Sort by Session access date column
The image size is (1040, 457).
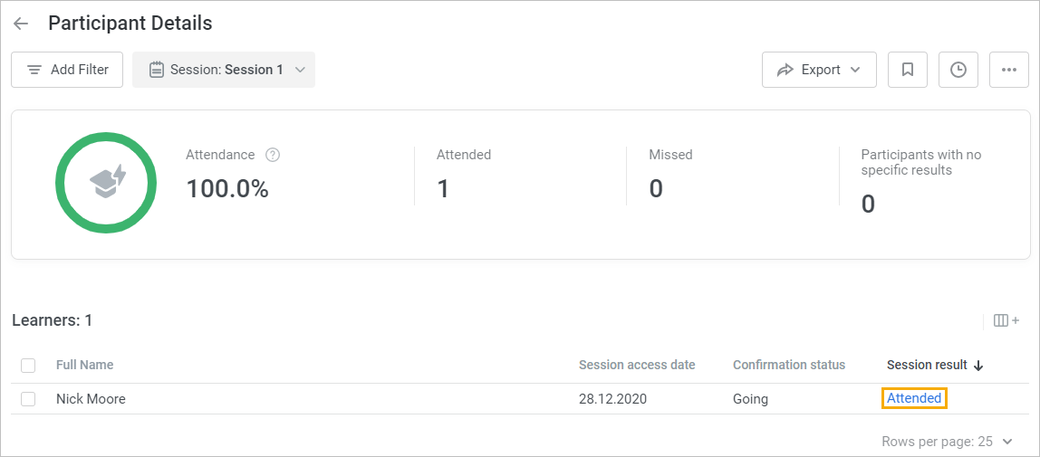point(637,365)
